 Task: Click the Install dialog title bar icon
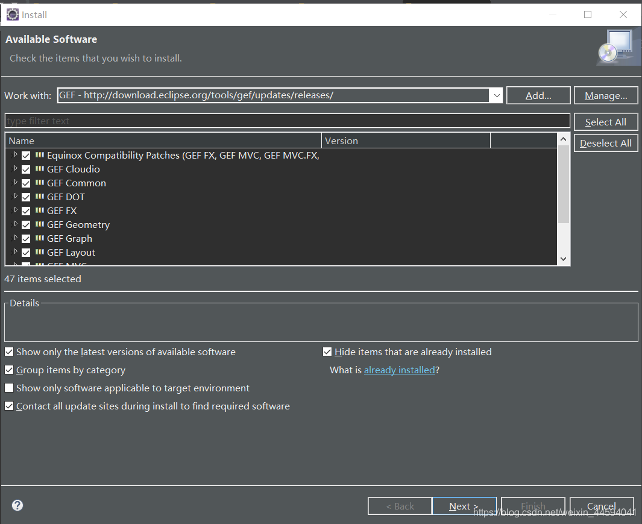pos(12,14)
